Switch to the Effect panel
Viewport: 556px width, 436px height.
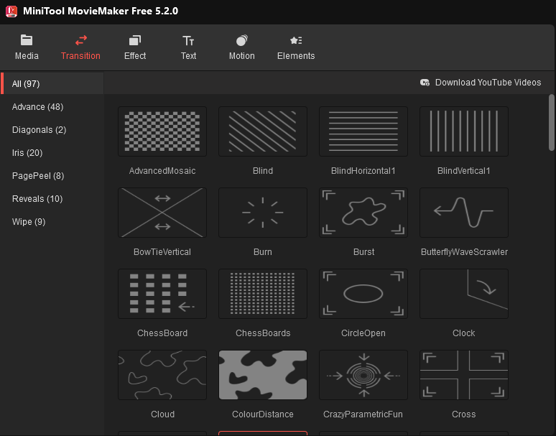click(134, 47)
